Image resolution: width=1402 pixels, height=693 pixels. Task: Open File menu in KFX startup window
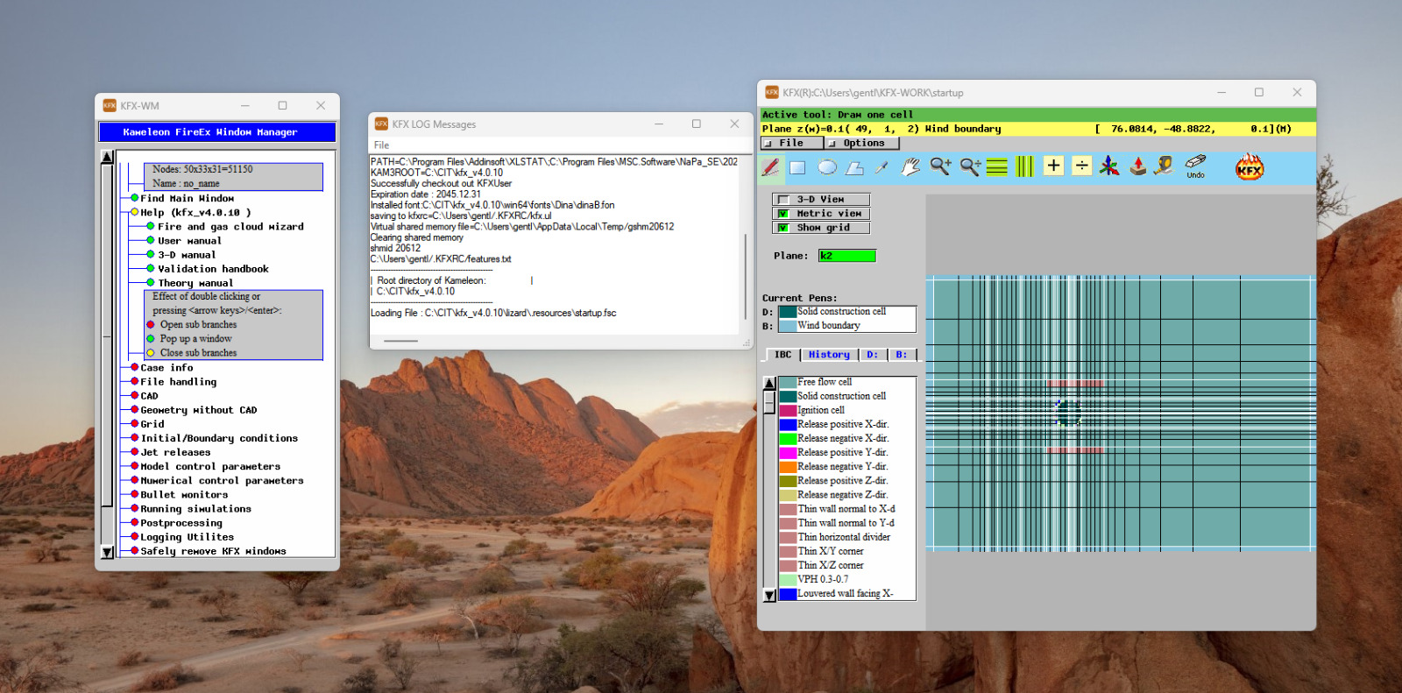(792, 143)
